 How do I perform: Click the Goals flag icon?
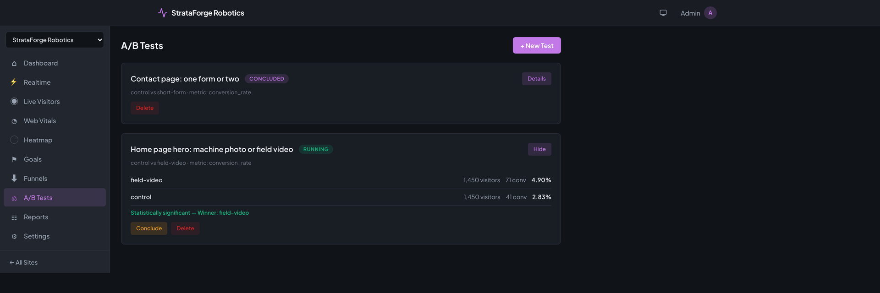(x=14, y=159)
